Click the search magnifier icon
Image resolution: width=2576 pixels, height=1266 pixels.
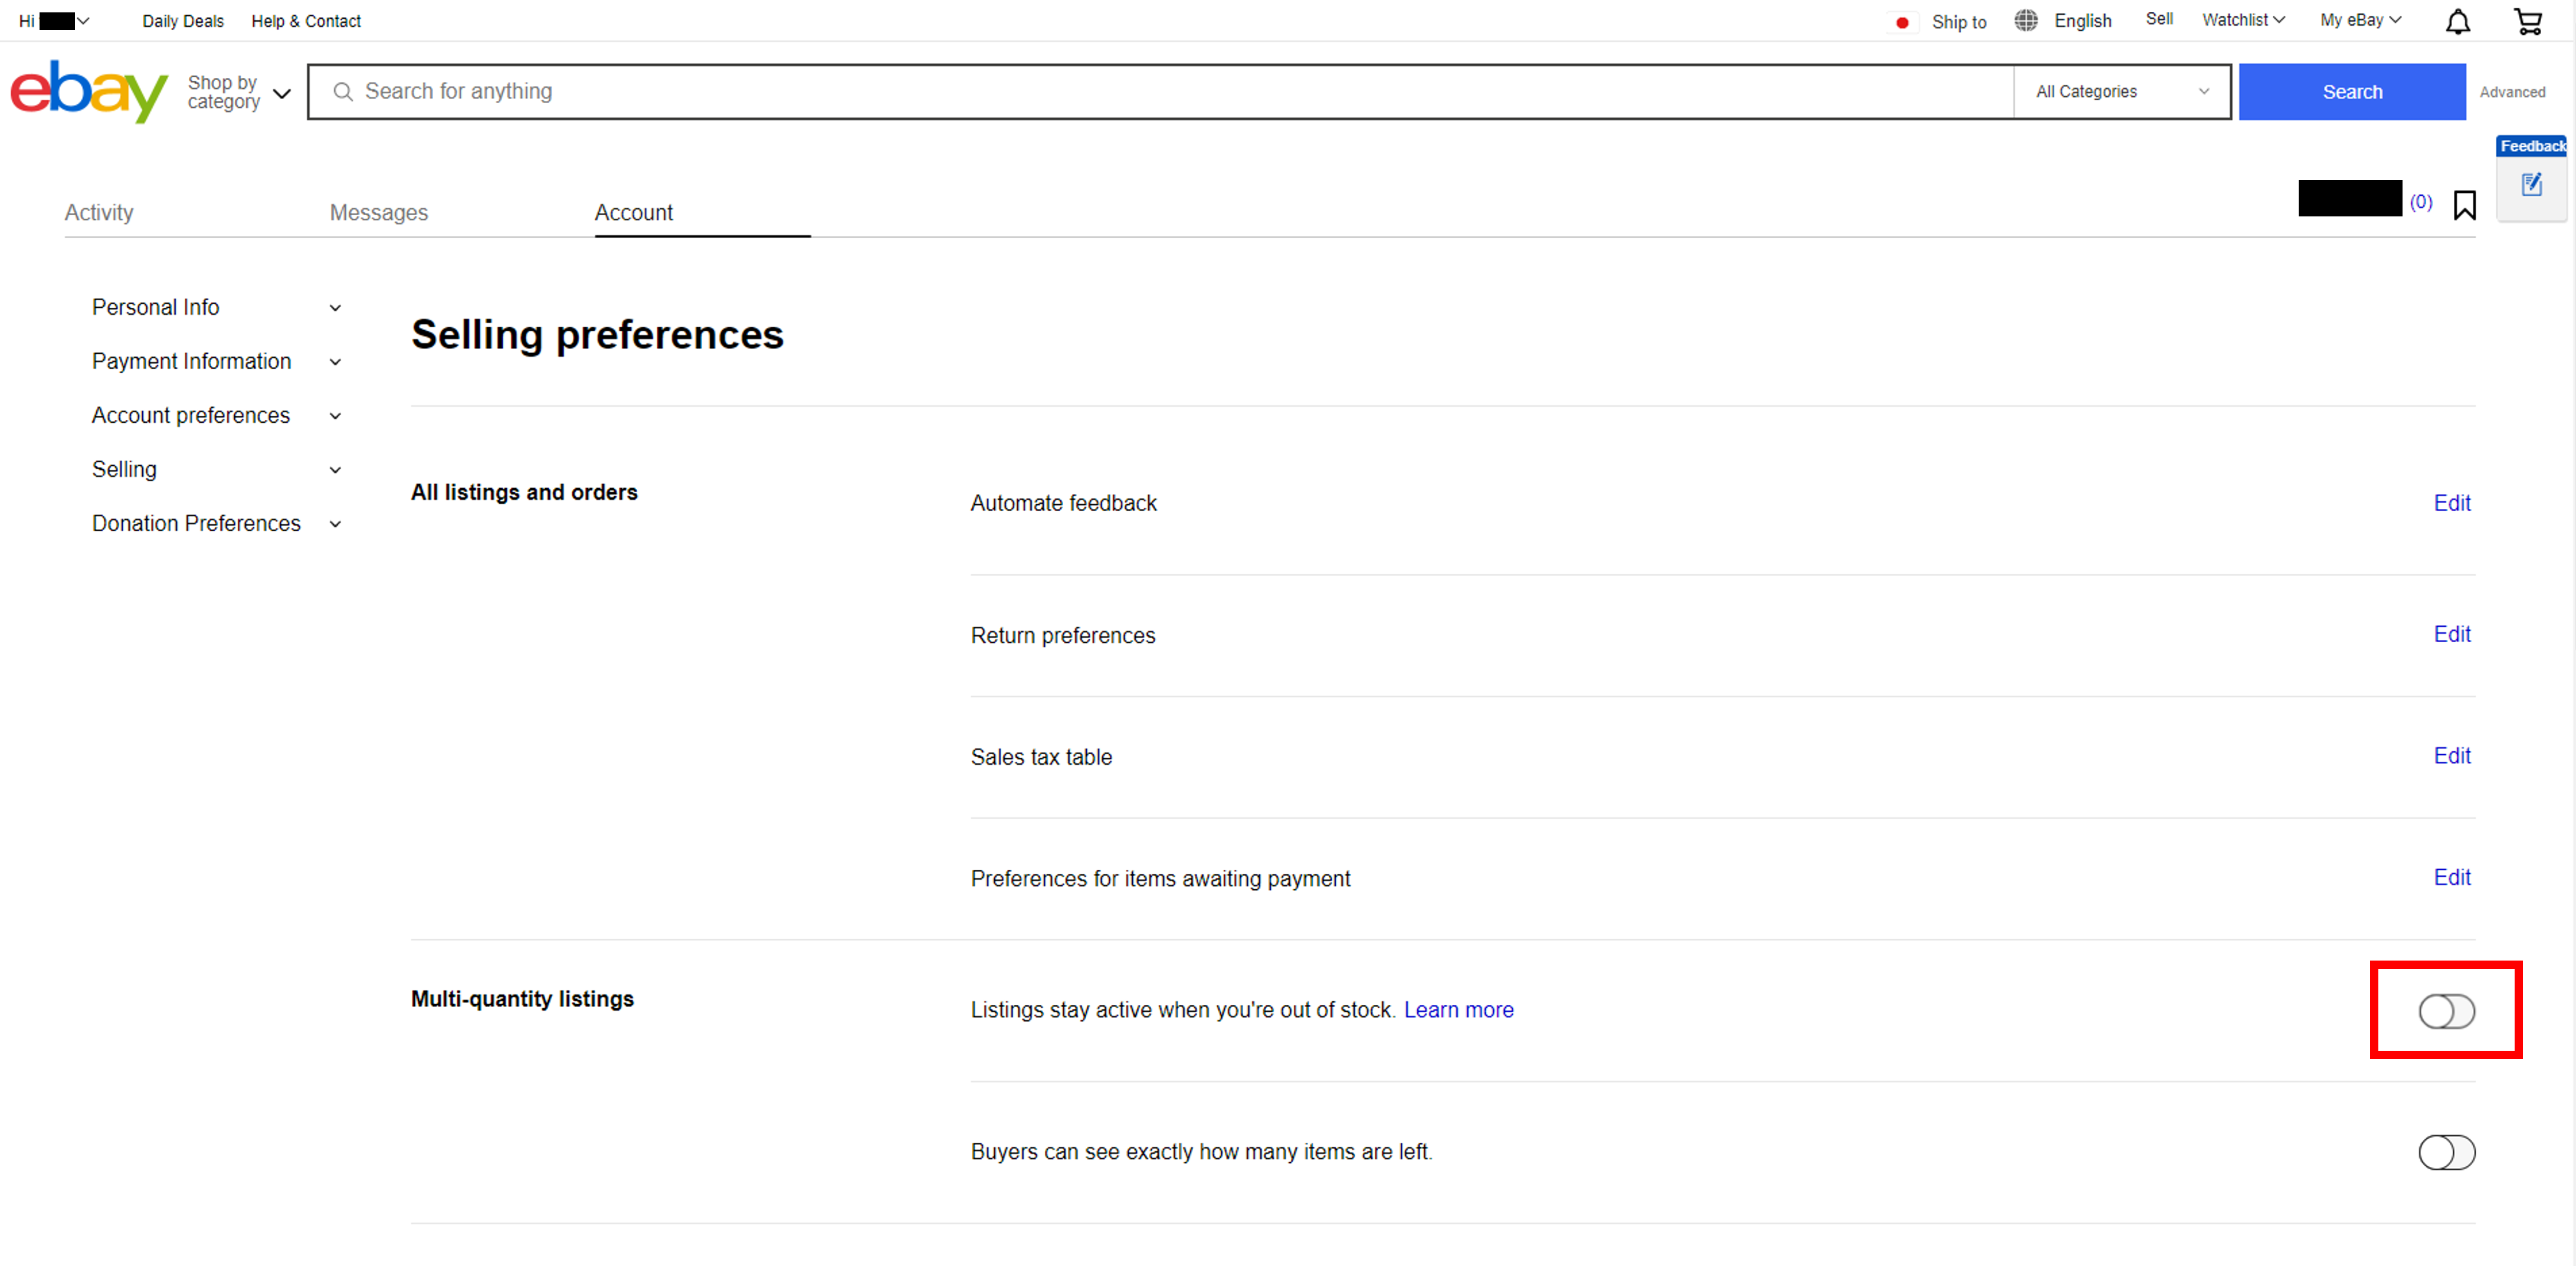[342, 92]
